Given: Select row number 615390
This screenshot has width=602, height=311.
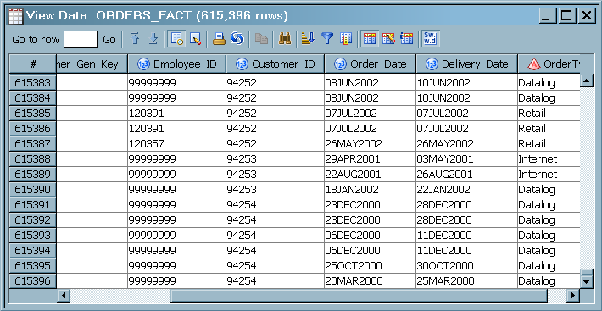Looking at the screenshot, I should point(33,190).
